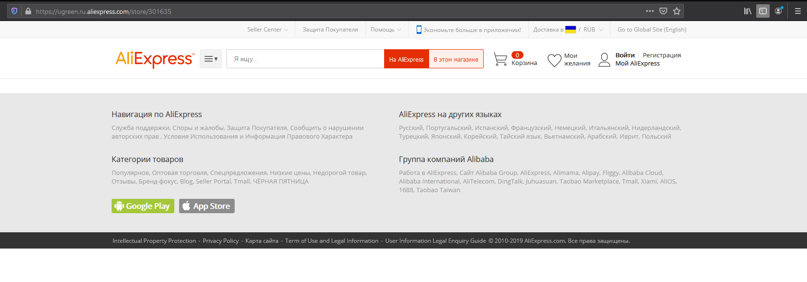Expand the Помощь help dropdown
This screenshot has height=282, width=807.
(x=386, y=30)
